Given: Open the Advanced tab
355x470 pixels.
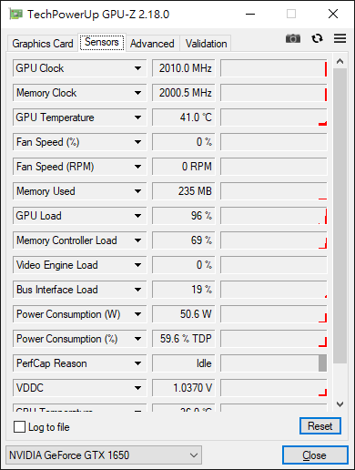Looking at the screenshot, I should click(x=152, y=44).
